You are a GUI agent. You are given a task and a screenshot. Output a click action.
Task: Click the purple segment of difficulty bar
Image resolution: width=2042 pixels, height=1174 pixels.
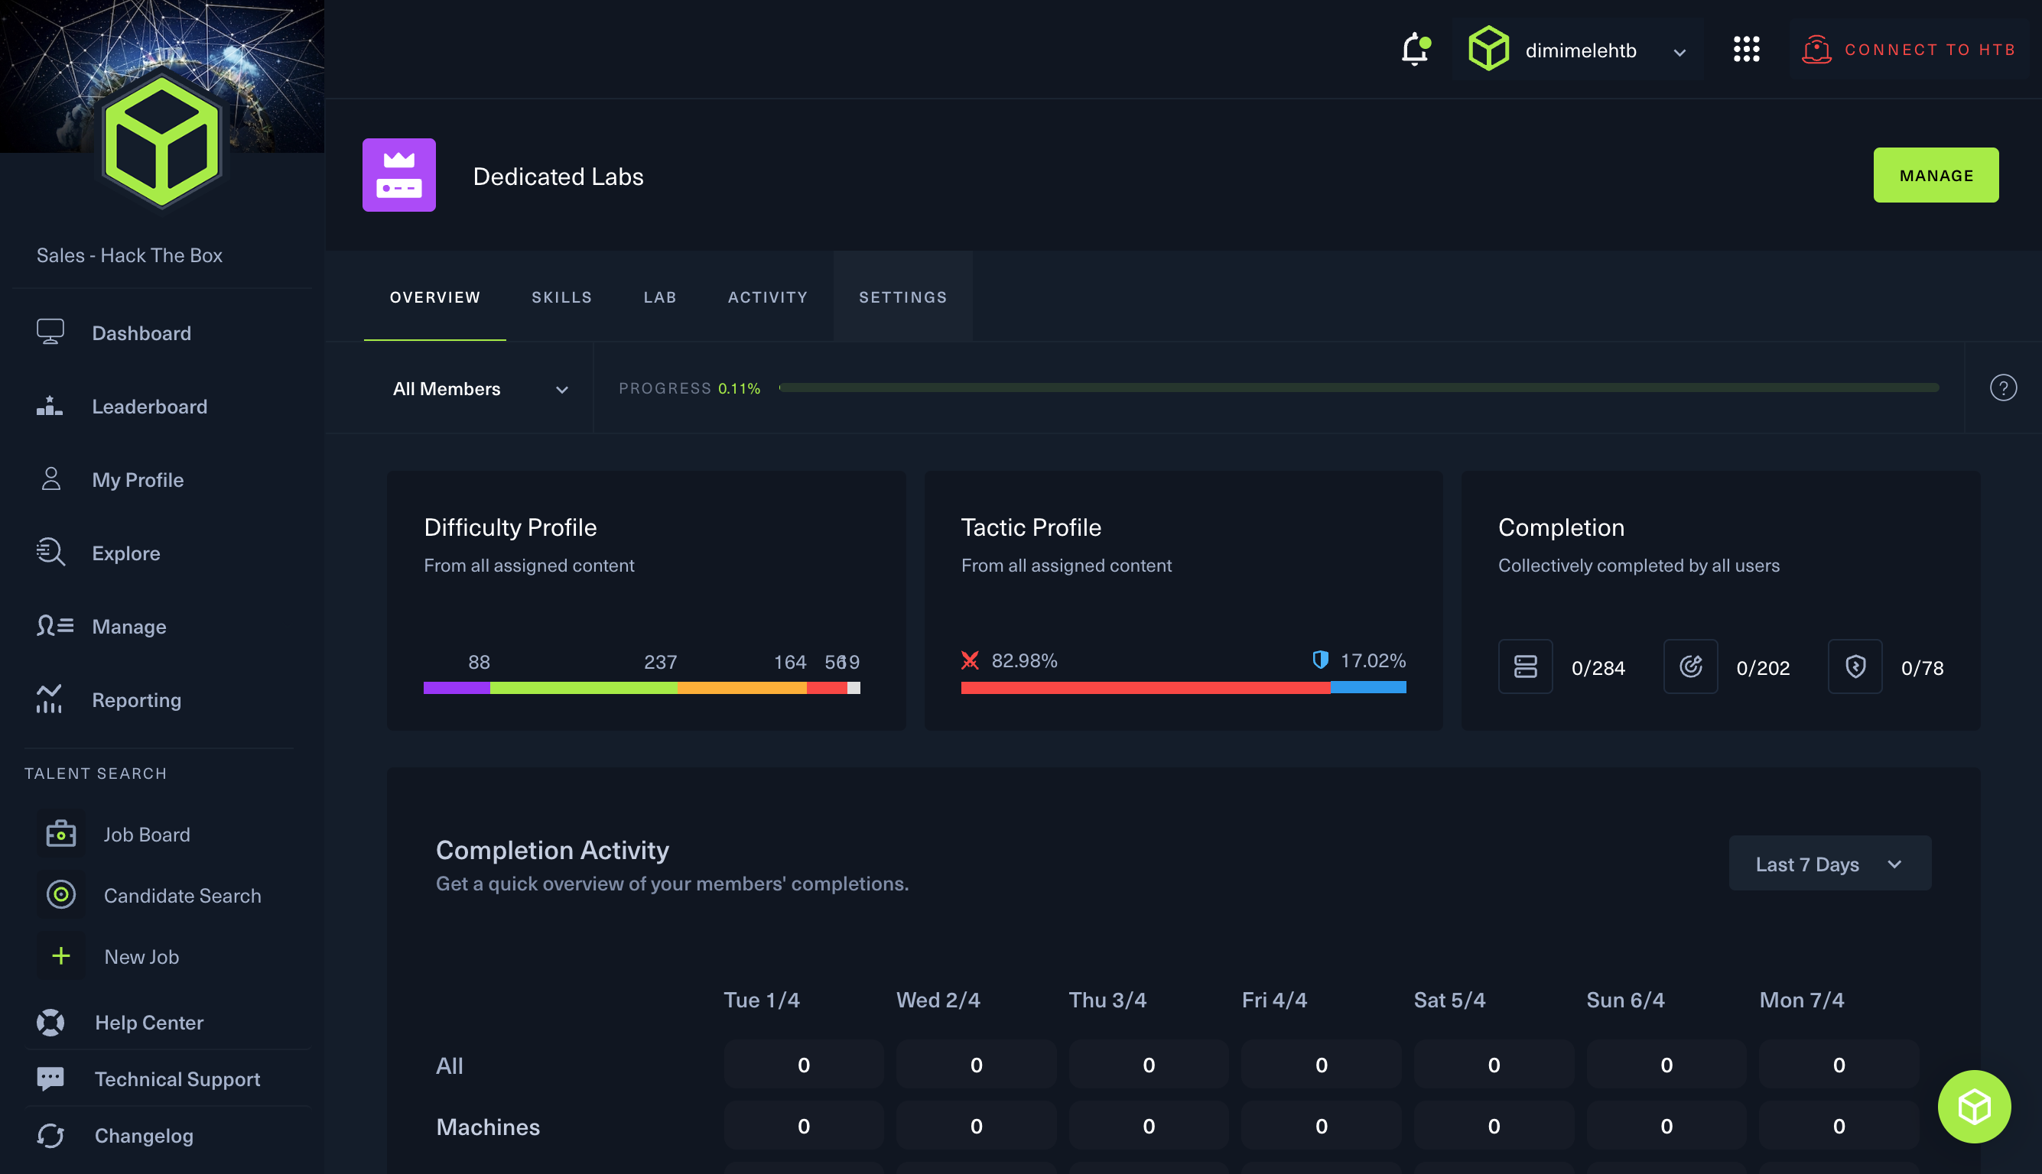(x=457, y=688)
